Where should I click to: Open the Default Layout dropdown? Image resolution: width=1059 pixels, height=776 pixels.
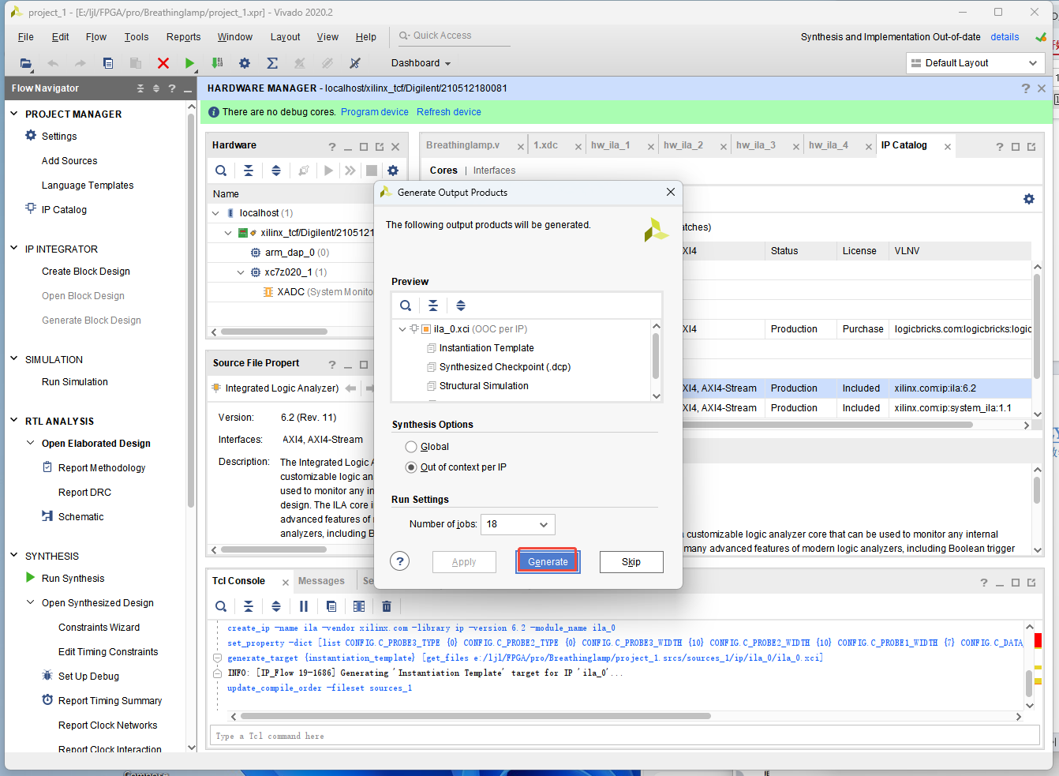click(975, 63)
